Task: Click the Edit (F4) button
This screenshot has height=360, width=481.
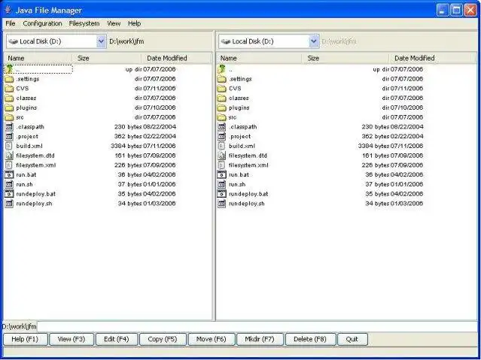Action: (x=116, y=339)
